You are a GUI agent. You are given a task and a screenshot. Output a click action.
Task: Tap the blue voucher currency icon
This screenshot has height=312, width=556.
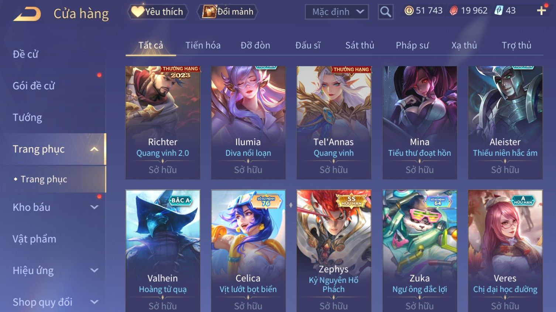(x=499, y=11)
